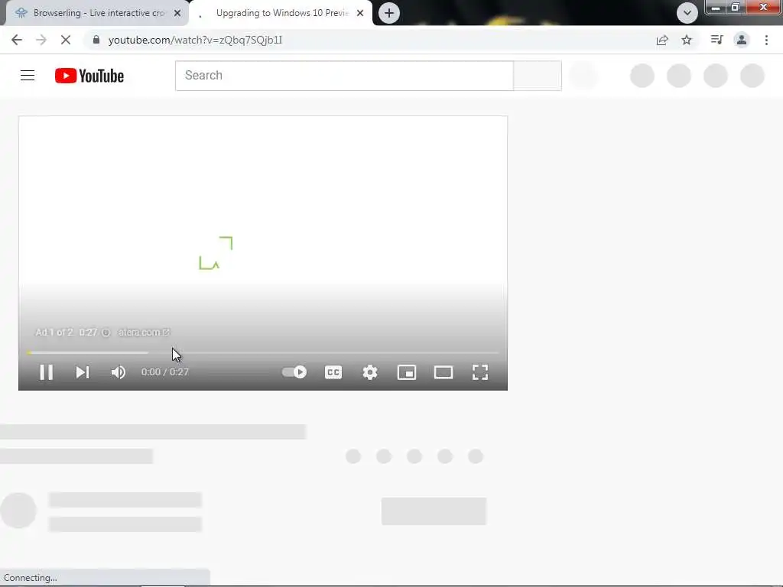This screenshot has height=587, width=783.
Task: Open the YouTube hamburger guide menu
Action: (x=28, y=76)
